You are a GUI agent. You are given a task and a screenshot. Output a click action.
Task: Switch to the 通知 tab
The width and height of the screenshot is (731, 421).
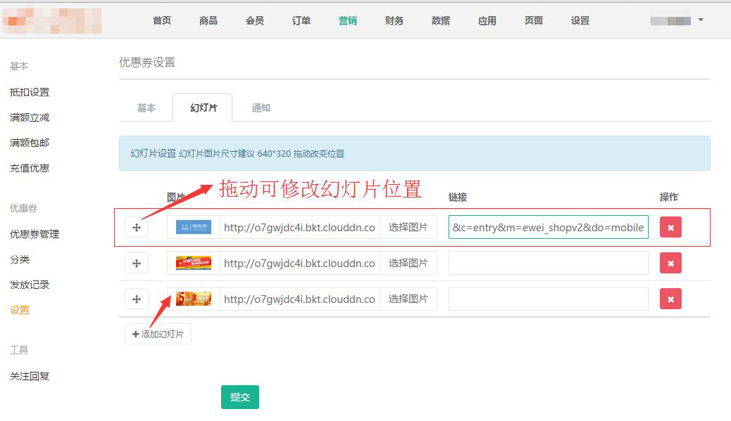pos(261,108)
